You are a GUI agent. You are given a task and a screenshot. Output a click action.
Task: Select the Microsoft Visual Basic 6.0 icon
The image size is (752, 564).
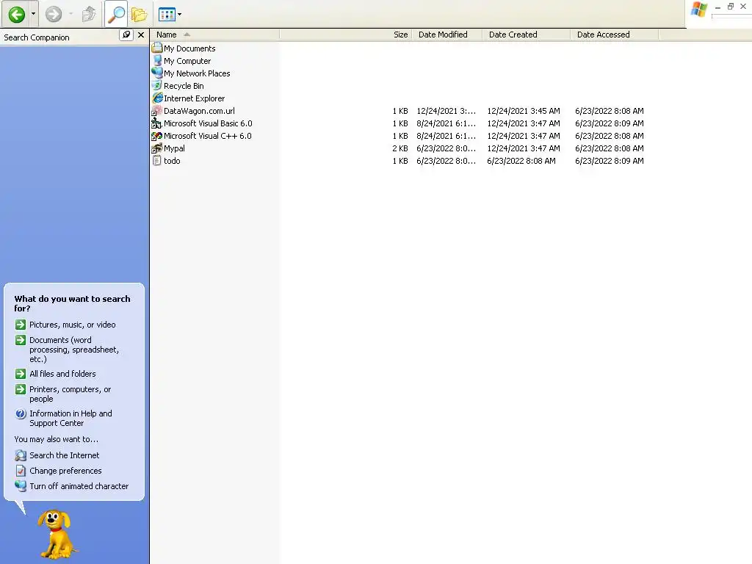coord(157,123)
